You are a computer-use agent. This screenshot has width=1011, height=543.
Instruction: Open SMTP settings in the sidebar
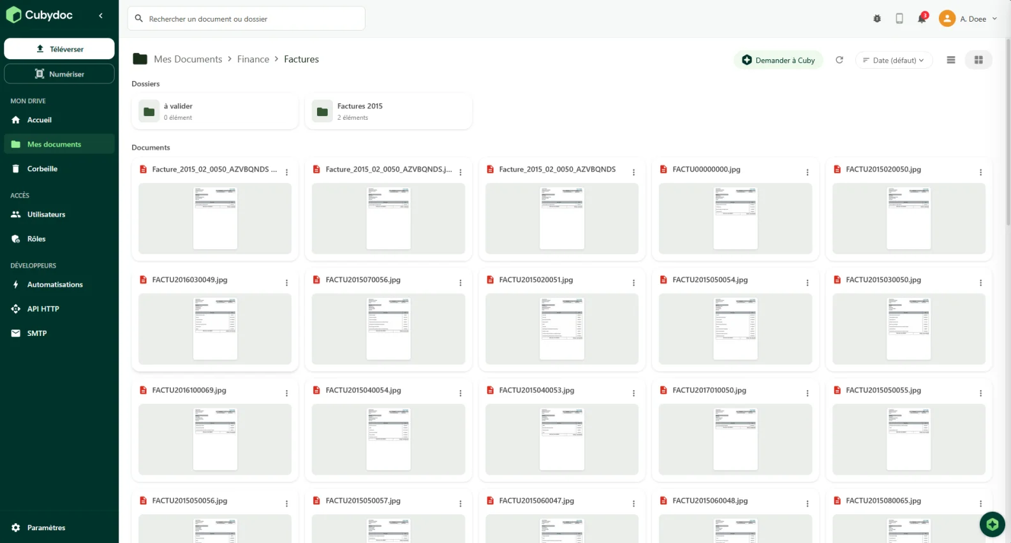(59, 333)
